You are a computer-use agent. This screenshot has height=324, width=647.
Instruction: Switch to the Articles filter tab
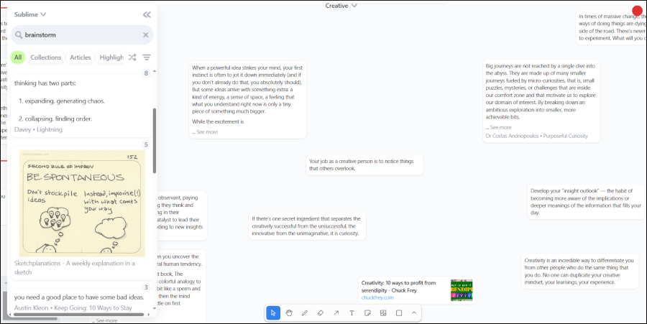pos(80,57)
